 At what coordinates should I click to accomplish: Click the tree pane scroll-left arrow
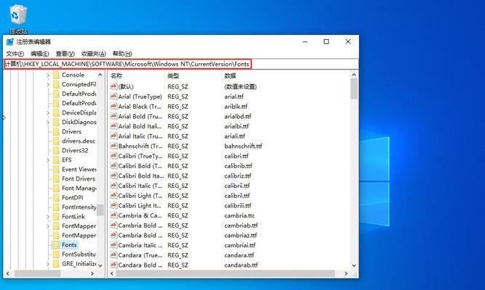[x=8, y=273]
